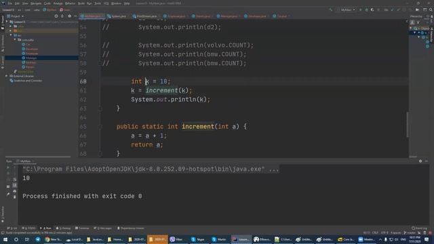
Task: Click the Rerun icon in Run panel
Action: click(8, 167)
